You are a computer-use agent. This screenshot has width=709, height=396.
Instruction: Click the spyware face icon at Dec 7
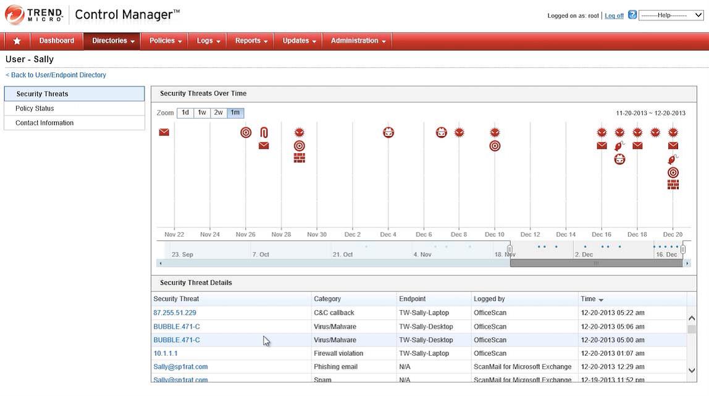[x=442, y=132]
